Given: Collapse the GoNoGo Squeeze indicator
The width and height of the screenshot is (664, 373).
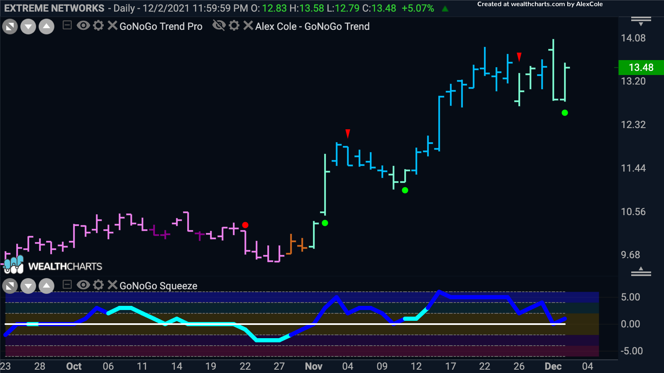Looking at the screenshot, I should tap(67, 285).
